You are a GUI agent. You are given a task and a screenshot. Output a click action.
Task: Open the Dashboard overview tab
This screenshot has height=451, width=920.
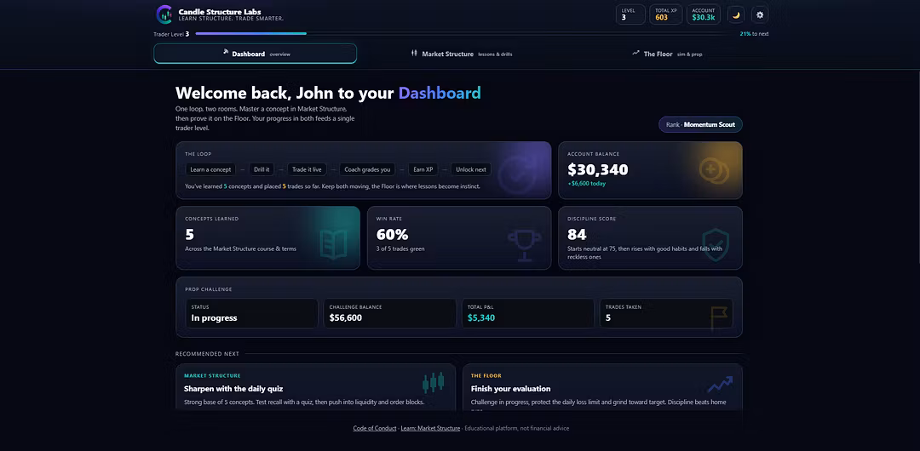coord(256,54)
